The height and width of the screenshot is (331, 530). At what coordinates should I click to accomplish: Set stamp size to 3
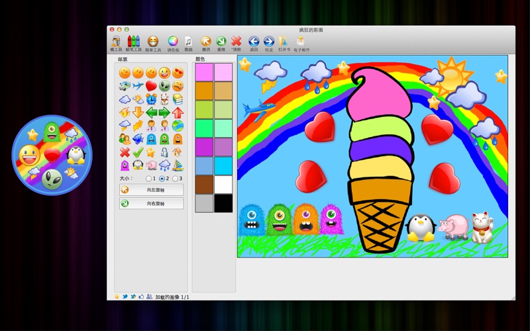pyautogui.click(x=175, y=178)
